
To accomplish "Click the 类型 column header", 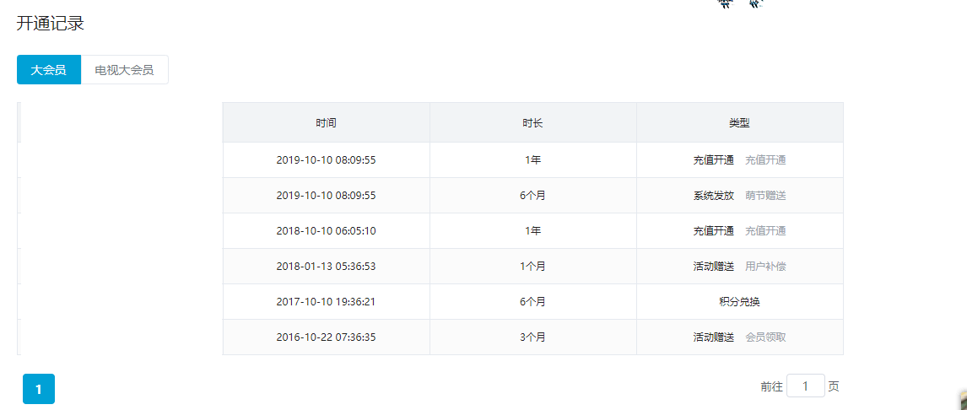I will tap(739, 123).
